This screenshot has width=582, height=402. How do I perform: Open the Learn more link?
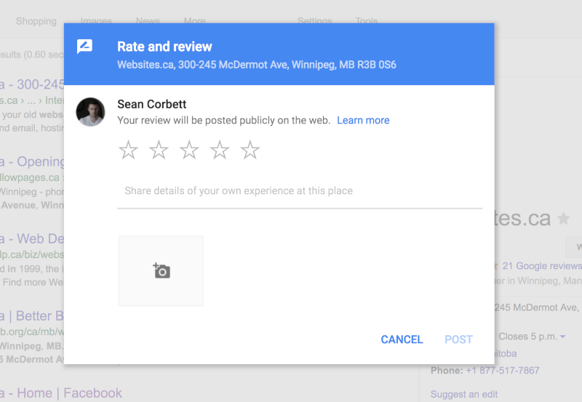pyautogui.click(x=363, y=120)
